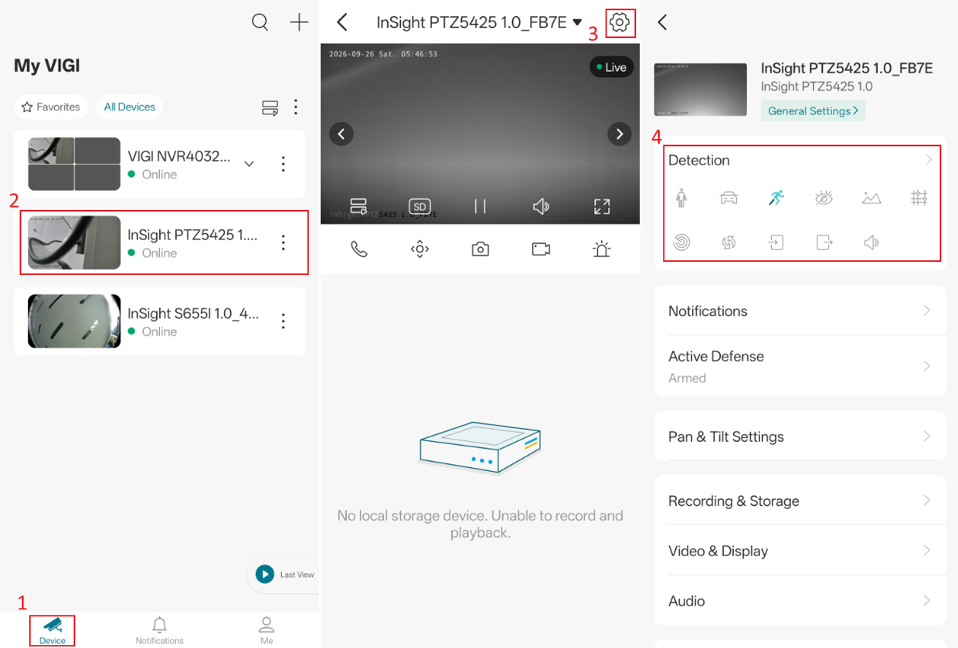Start recording with the video camera icon
The width and height of the screenshot is (958, 648).
[x=541, y=249]
